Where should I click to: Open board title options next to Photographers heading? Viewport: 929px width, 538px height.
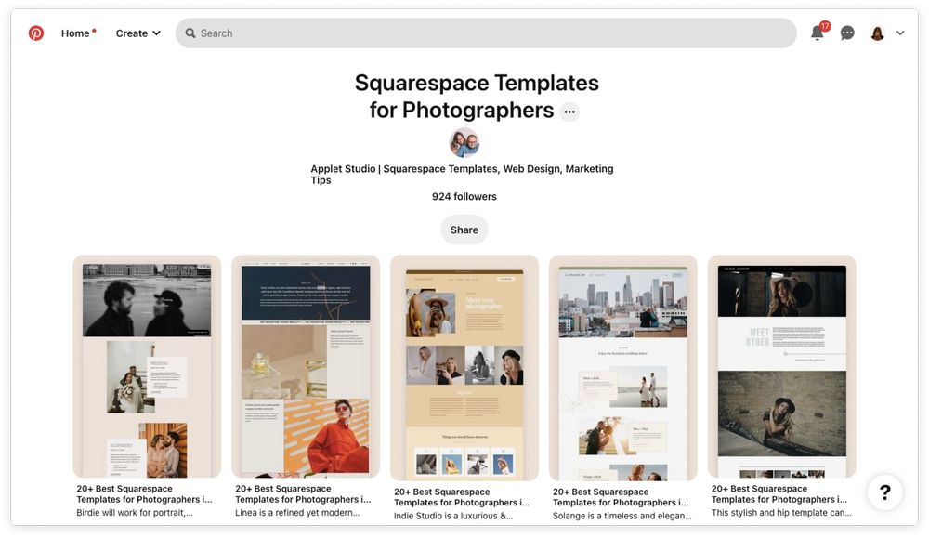569,111
